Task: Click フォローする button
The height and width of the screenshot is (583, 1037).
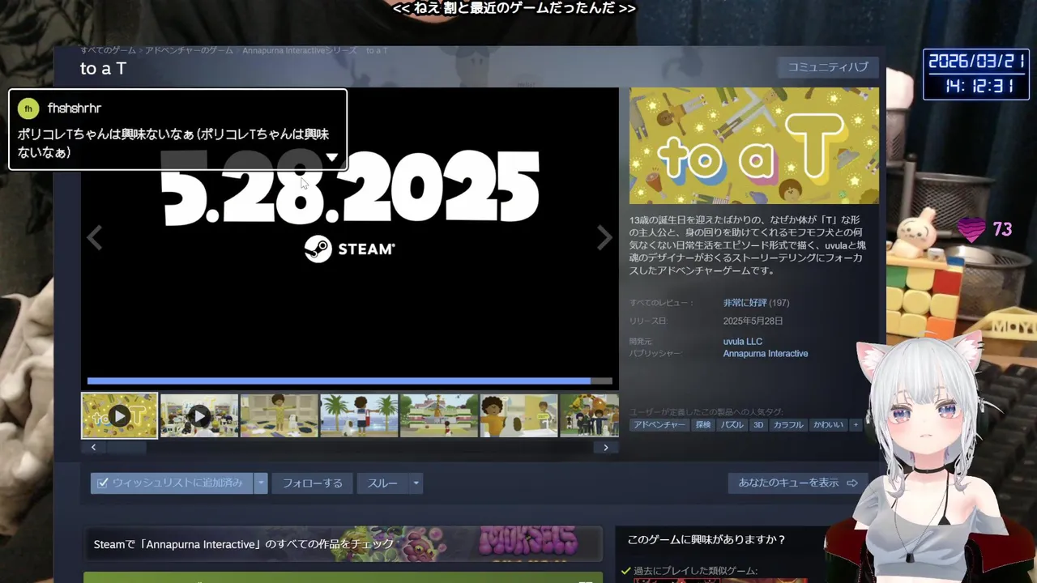Action: (312, 483)
